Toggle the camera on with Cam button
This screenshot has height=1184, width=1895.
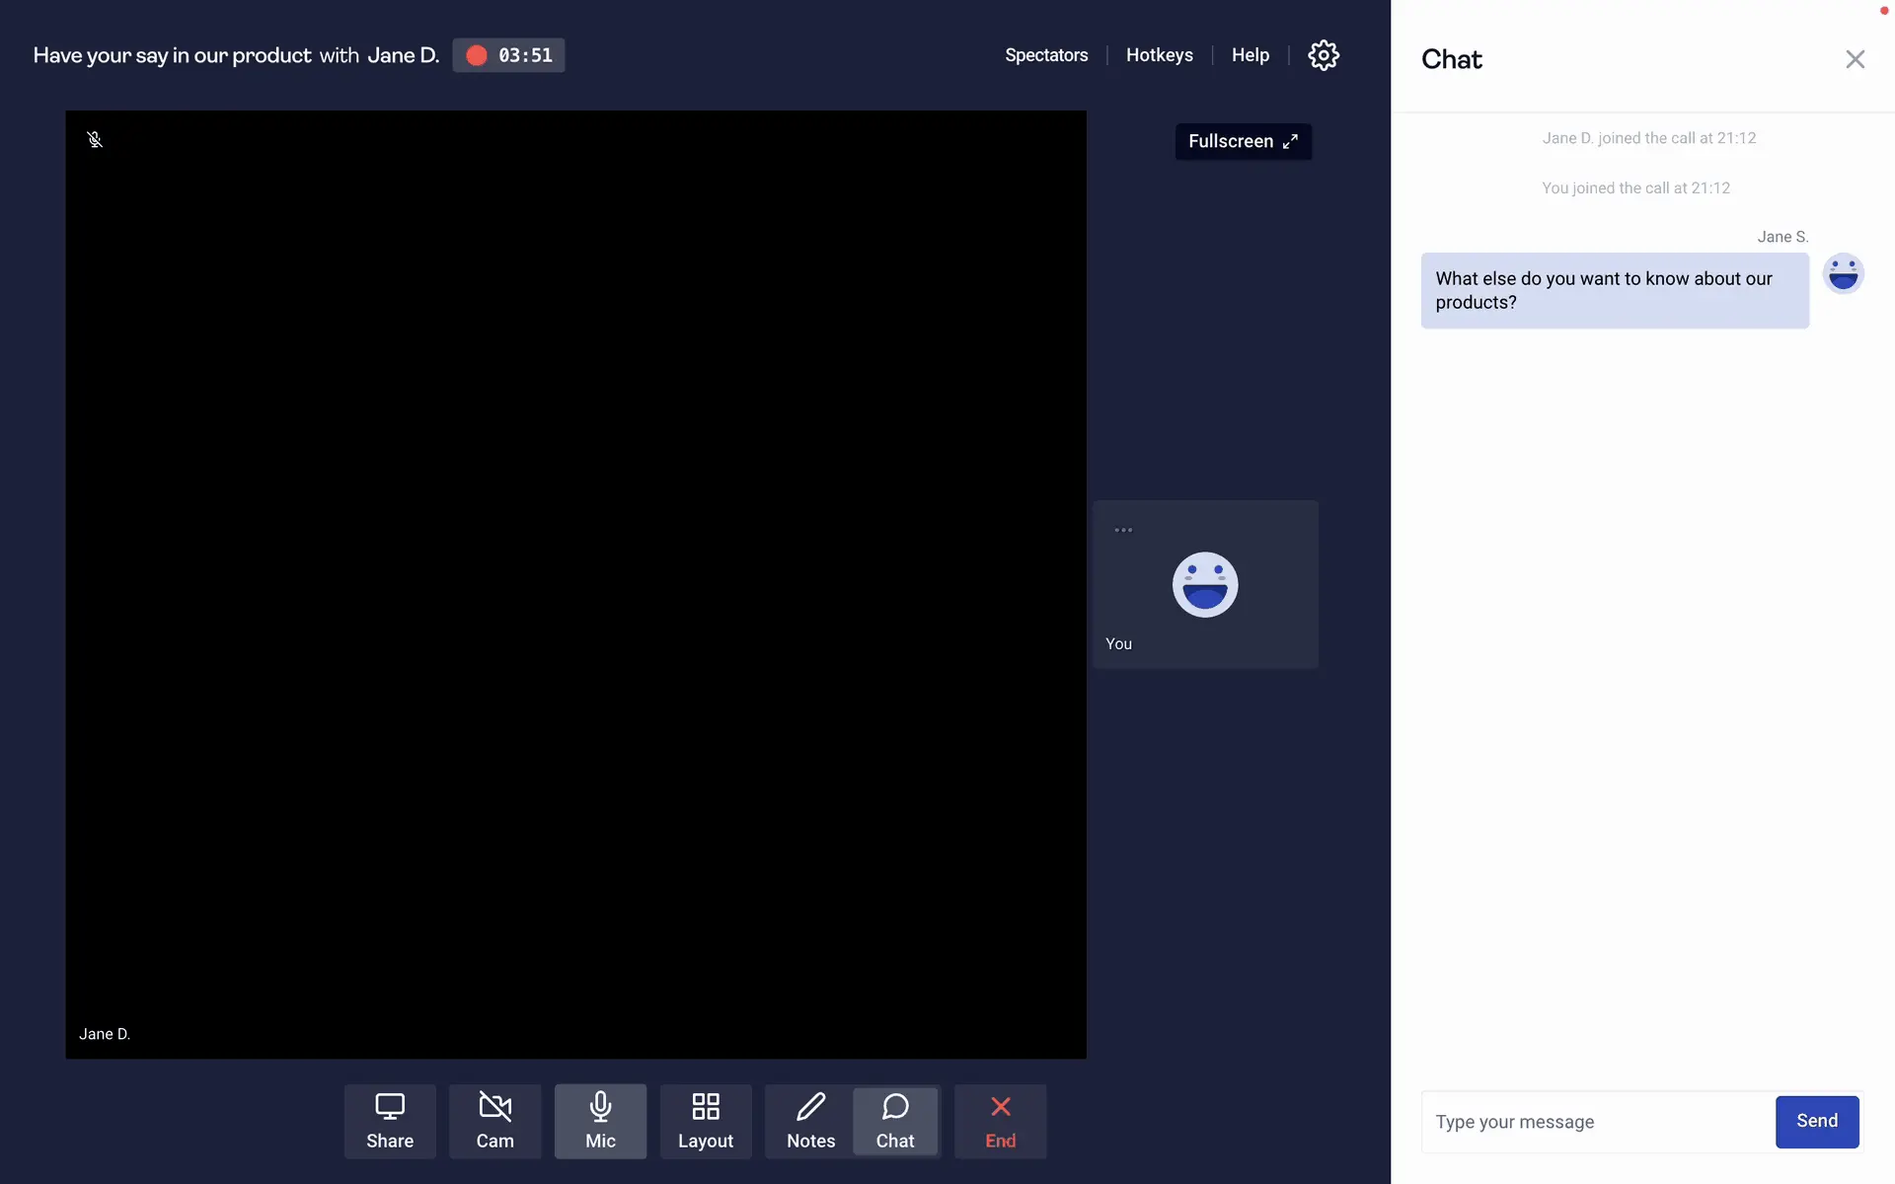[494, 1121]
